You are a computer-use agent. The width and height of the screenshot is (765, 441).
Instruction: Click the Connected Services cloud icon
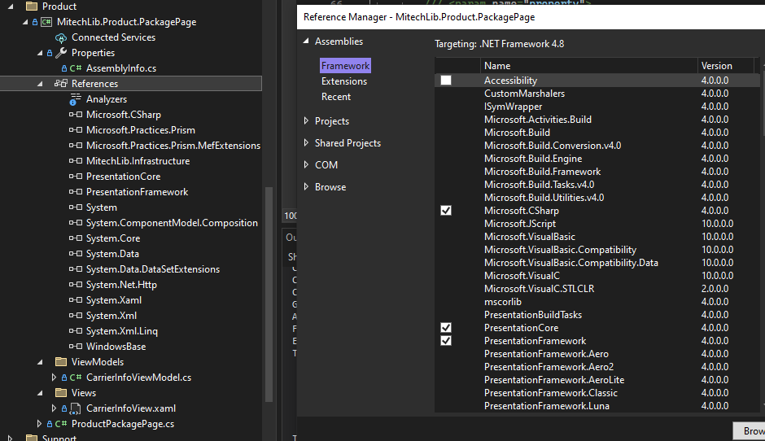point(61,37)
